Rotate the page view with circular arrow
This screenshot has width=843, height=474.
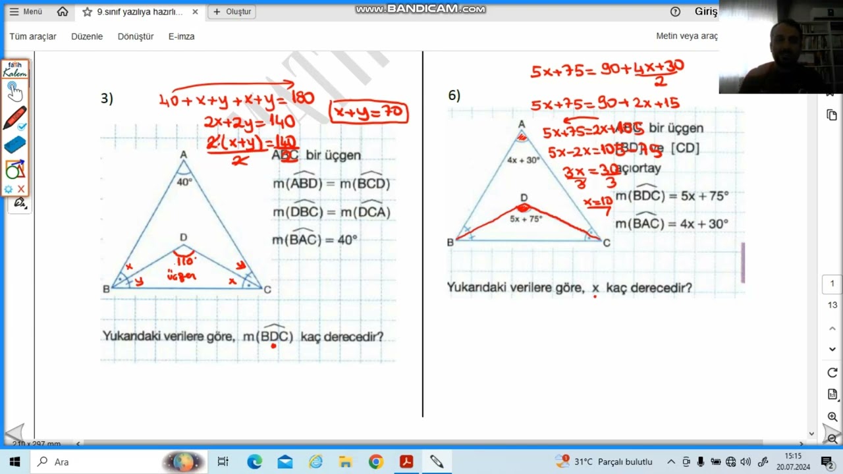tap(832, 373)
